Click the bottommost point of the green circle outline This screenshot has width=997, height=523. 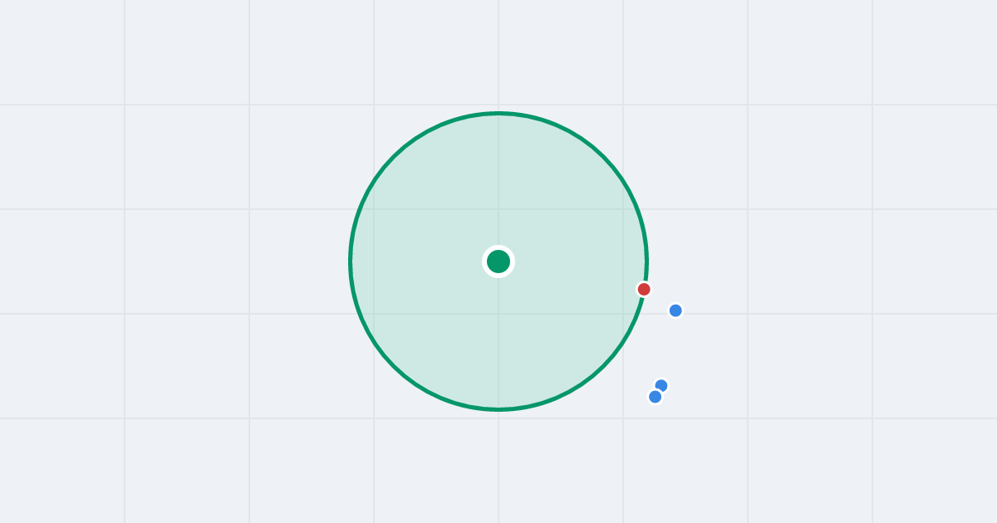pos(498,409)
